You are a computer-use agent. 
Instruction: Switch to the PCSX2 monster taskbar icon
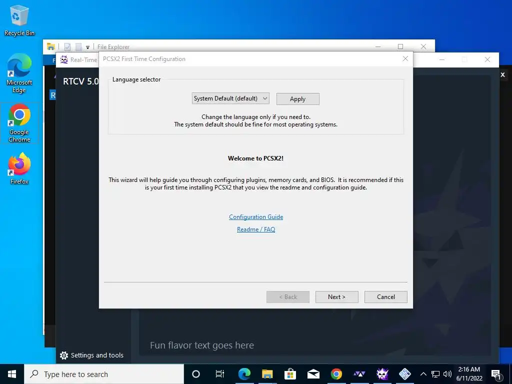click(x=382, y=374)
